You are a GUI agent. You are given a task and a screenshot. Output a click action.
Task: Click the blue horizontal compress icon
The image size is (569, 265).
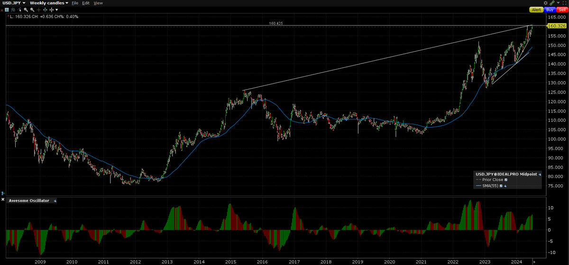click(45, 10)
